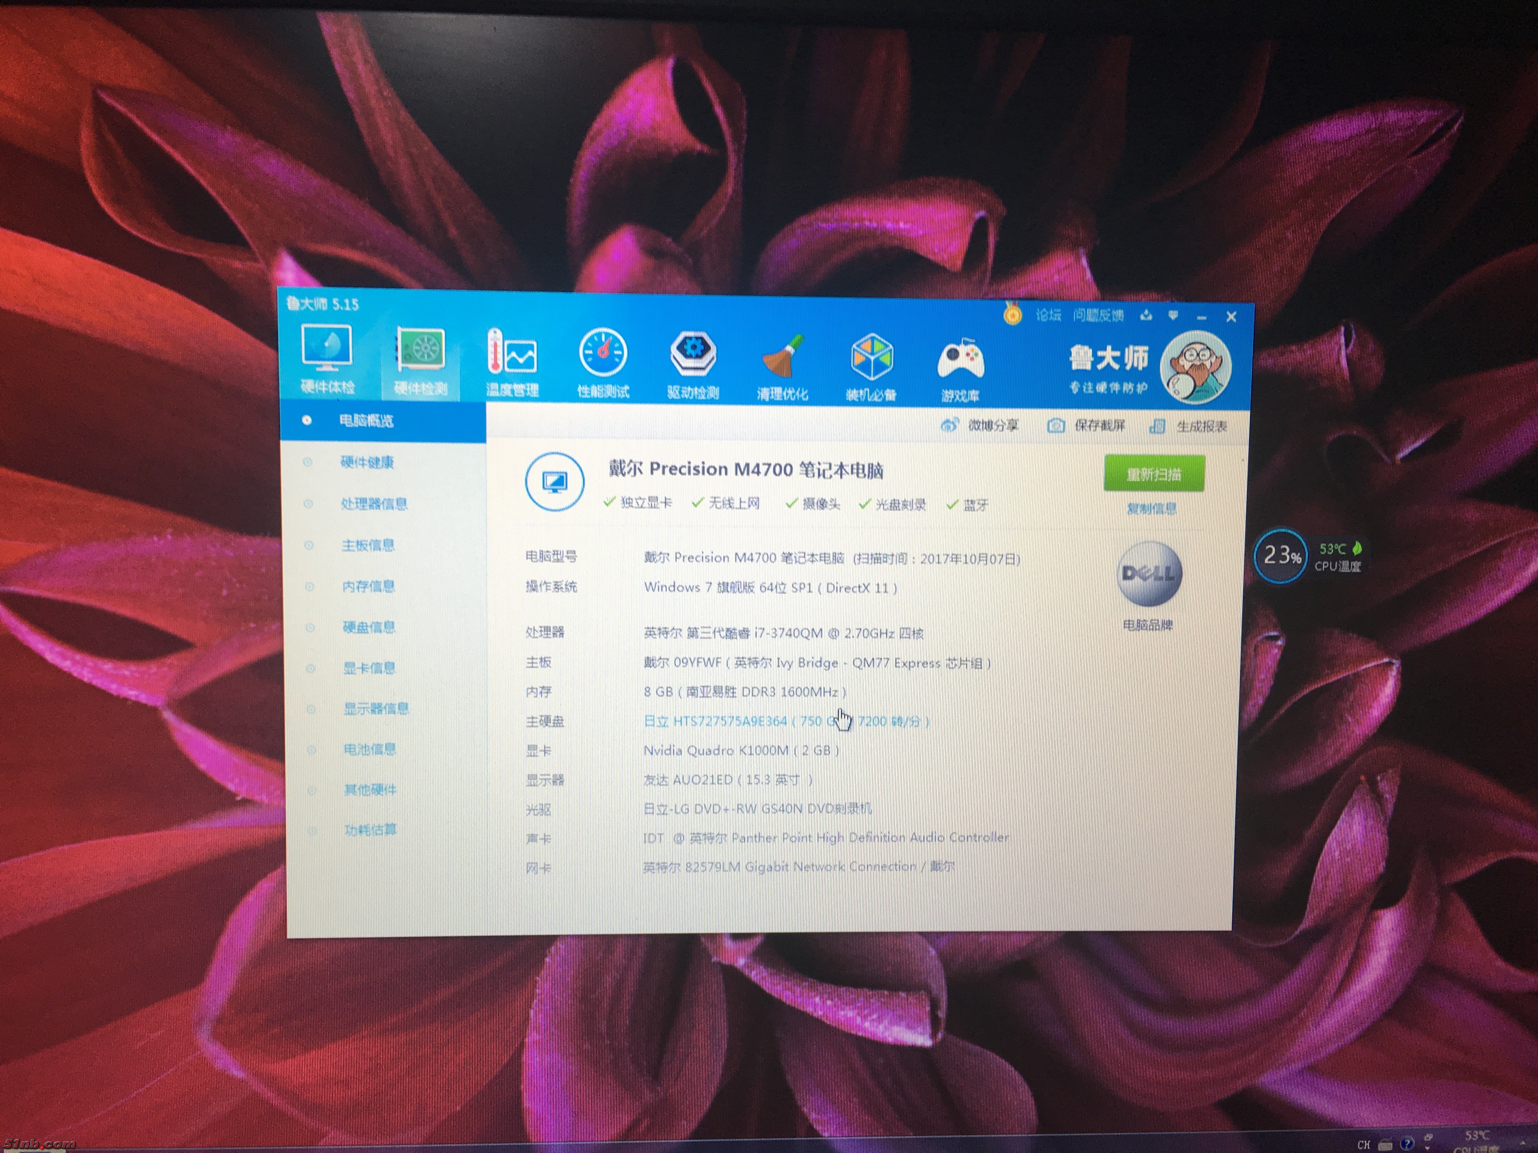Image resolution: width=1538 pixels, height=1153 pixels.
Task: Click the Dell brand logo
Action: tap(1149, 574)
